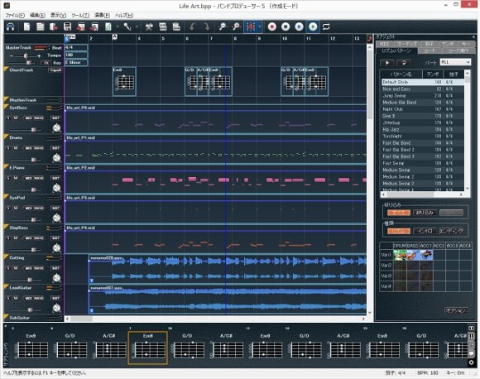
Task: Undo the last action with the curved arrow
Action: (x=192, y=27)
